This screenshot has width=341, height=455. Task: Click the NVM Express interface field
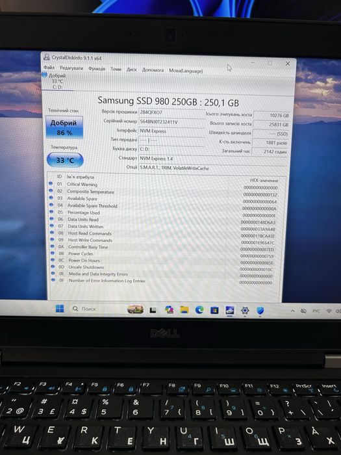171,131
